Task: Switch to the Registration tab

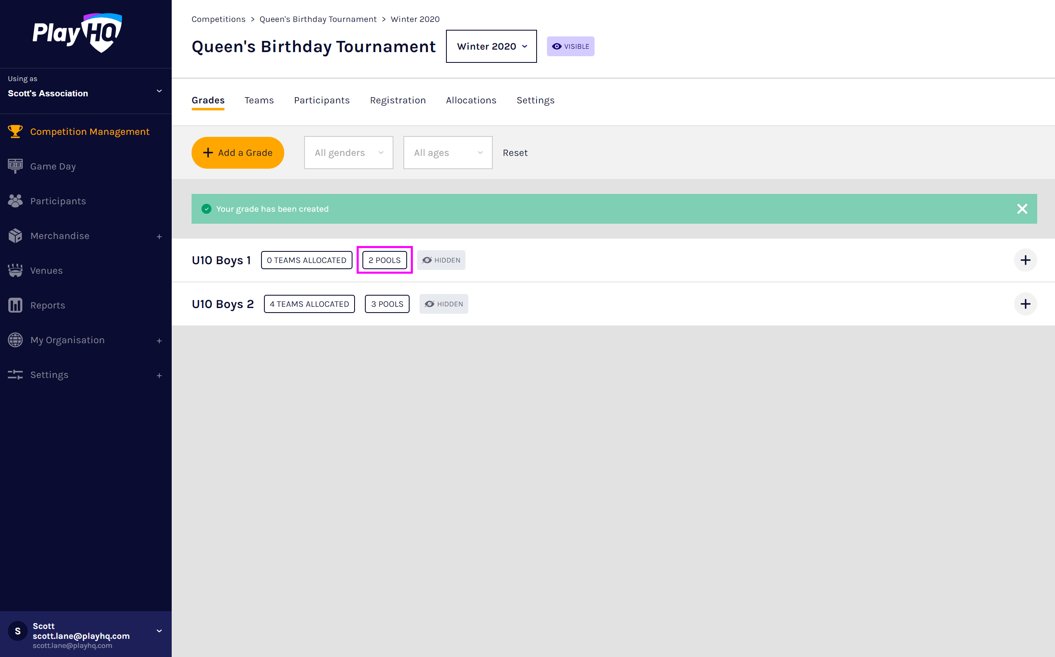Action: (x=398, y=100)
